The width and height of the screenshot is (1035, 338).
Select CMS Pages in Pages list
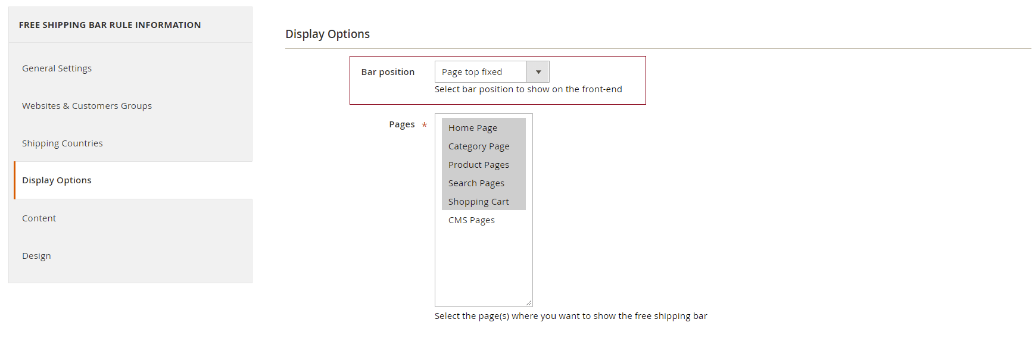[x=472, y=220]
